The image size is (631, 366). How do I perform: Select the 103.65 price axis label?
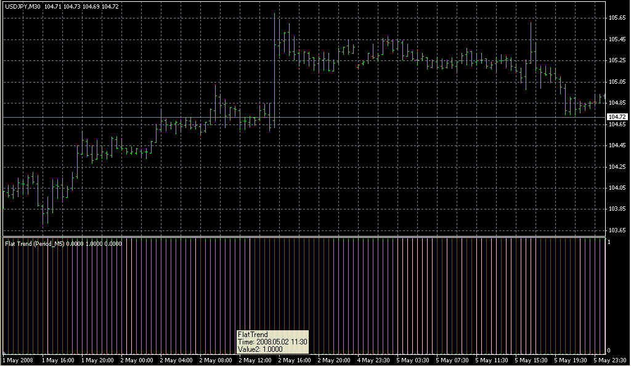coord(617,230)
